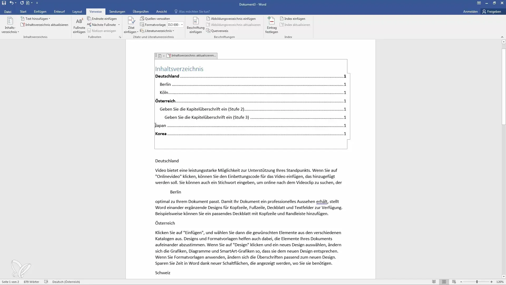Open Customize Quick Access Toolbar dropdown
The height and width of the screenshot is (285, 506).
click(37, 3)
